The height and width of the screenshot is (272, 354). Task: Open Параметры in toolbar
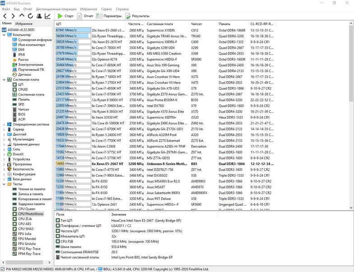109,16
